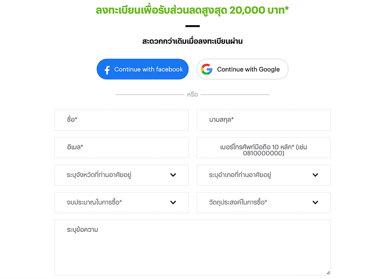Click the province dropdown chevron arrow
The width and height of the screenshot is (381, 279).
click(173, 176)
